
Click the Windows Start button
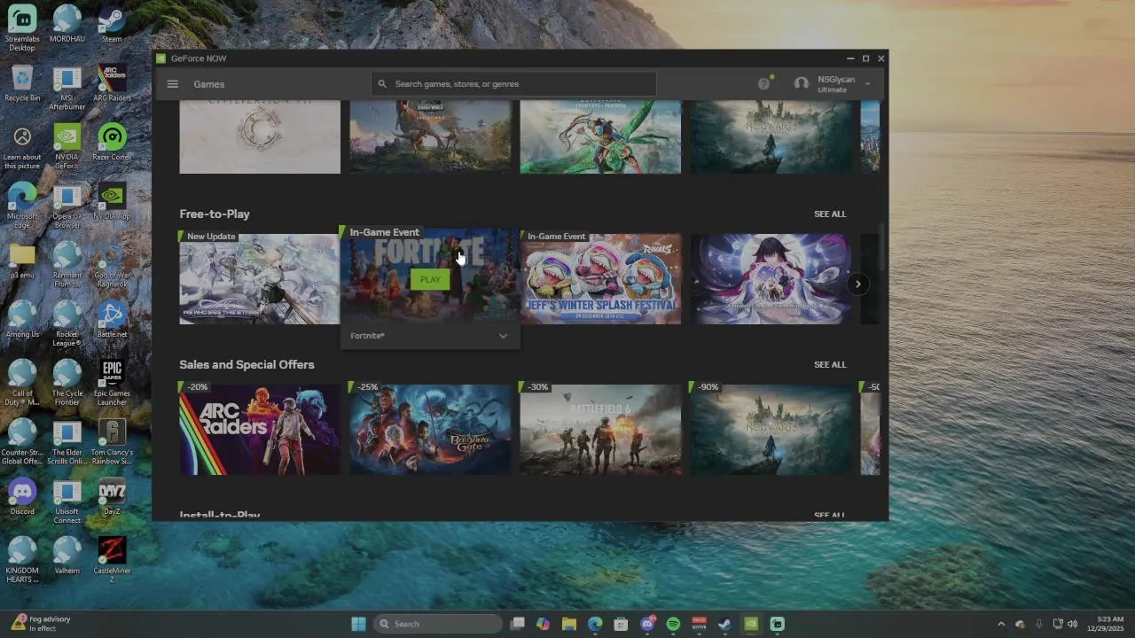358,624
